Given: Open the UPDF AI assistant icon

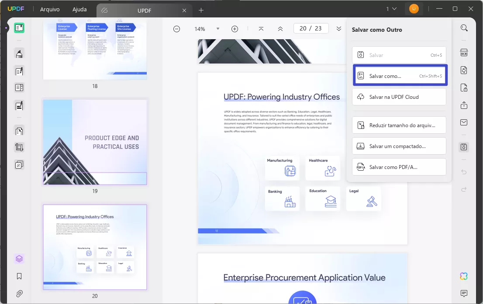Looking at the screenshot, I should 464,276.
